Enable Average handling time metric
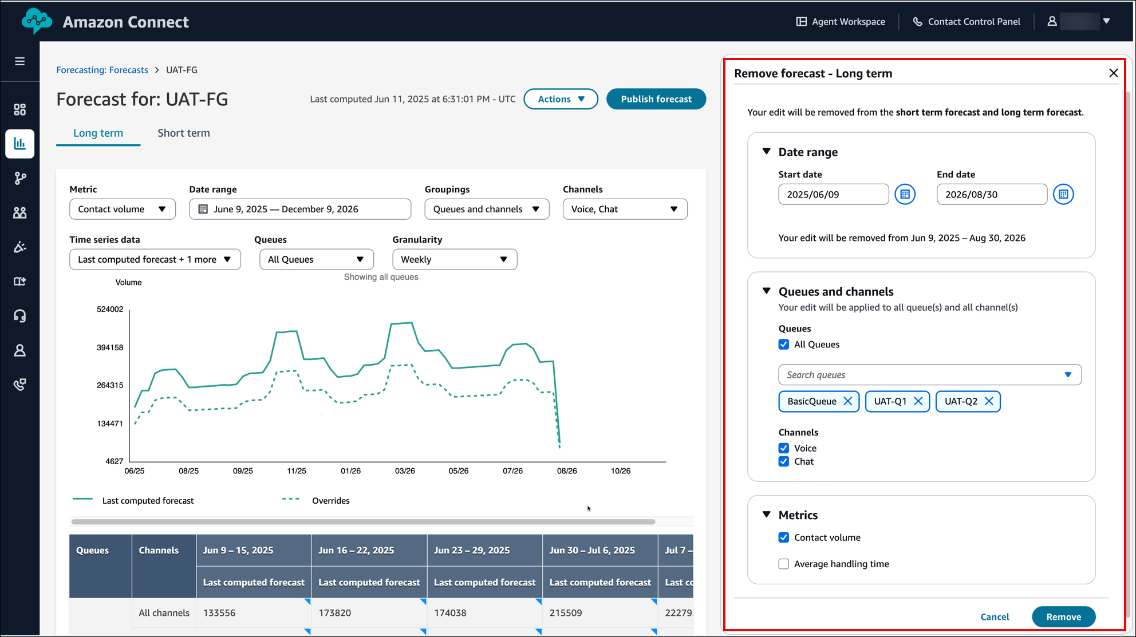The height and width of the screenshot is (637, 1136). point(784,564)
